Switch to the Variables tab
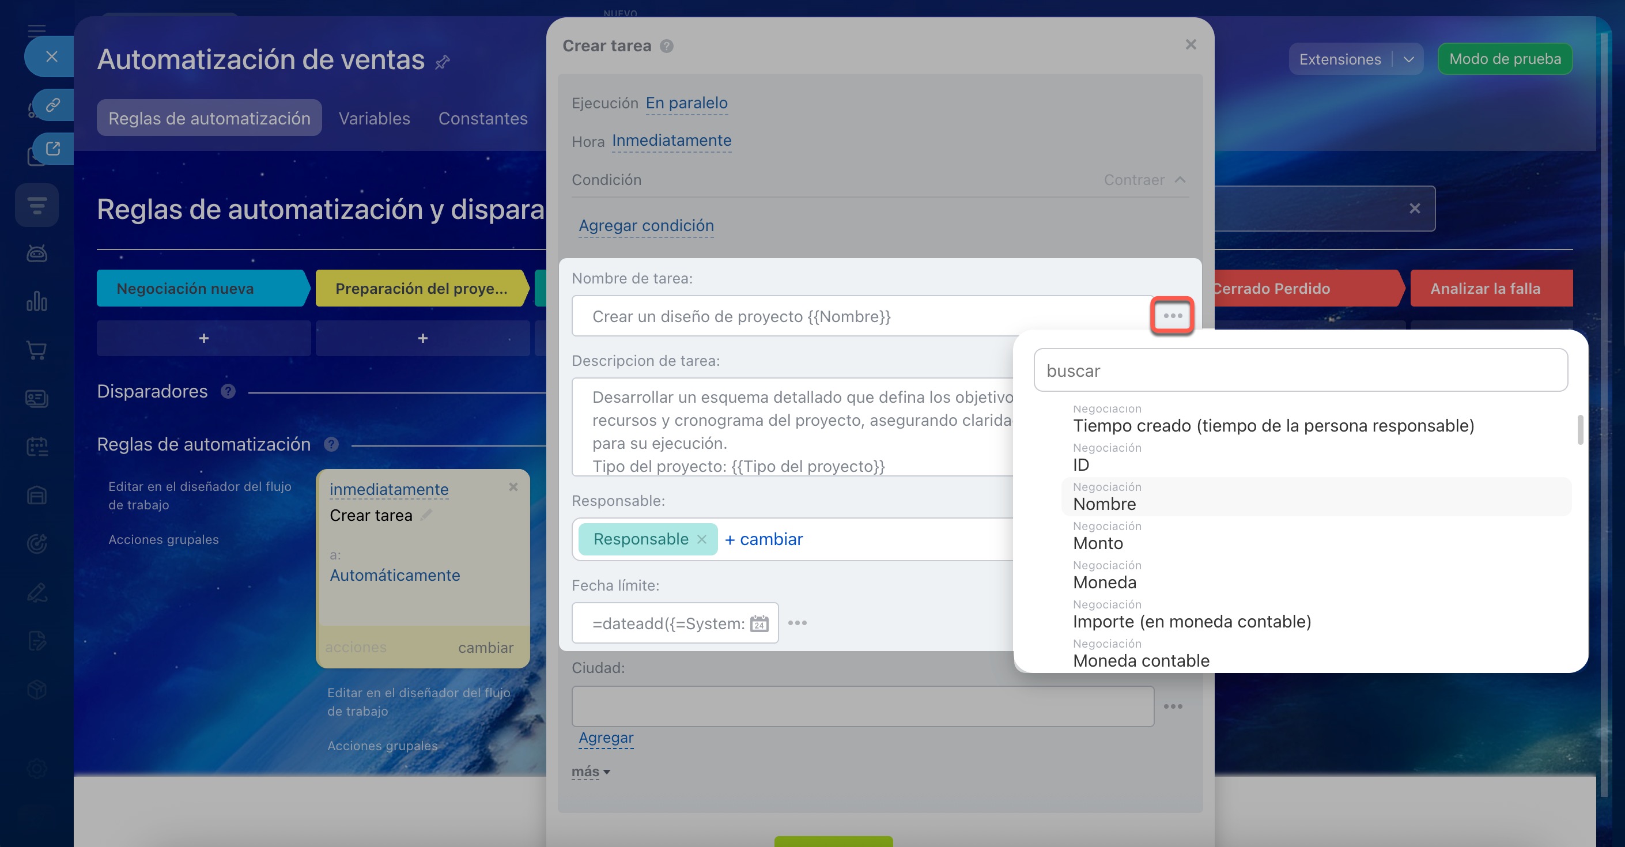1625x847 pixels. coord(374,119)
